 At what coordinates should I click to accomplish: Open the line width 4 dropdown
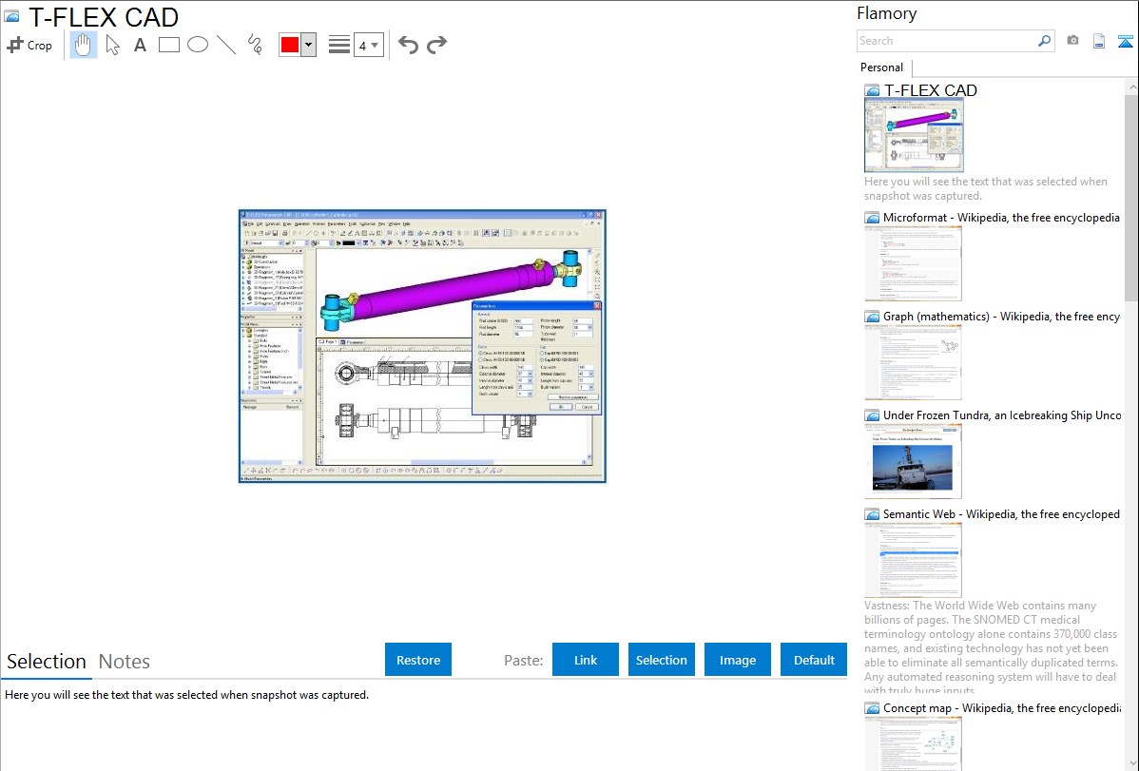point(369,45)
